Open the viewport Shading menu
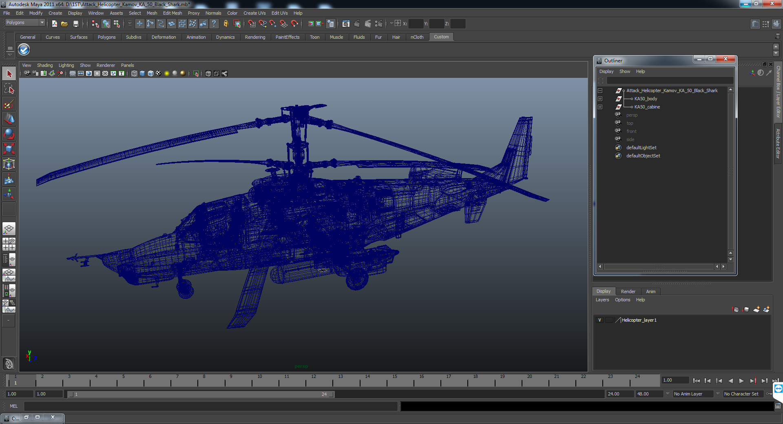783x424 pixels. tap(45, 65)
